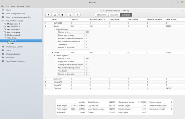Collapse the Quotes table row
This screenshot has width=185, height=119.
(52, 26)
